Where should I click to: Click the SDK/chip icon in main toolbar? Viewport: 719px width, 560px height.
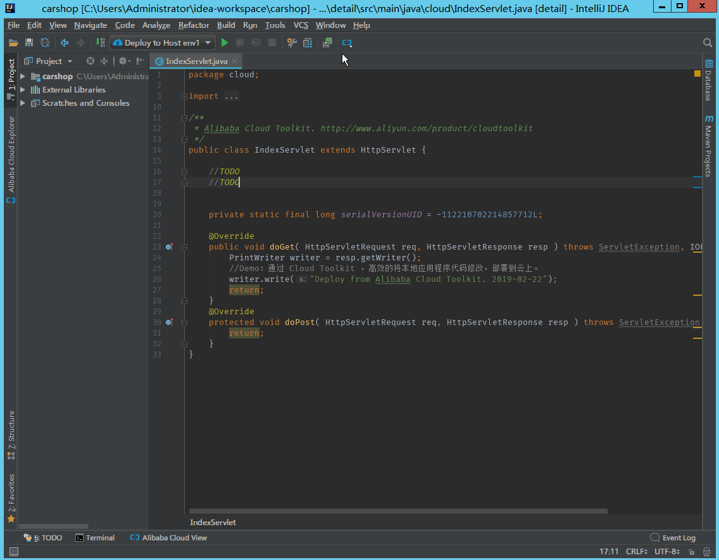click(327, 42)
